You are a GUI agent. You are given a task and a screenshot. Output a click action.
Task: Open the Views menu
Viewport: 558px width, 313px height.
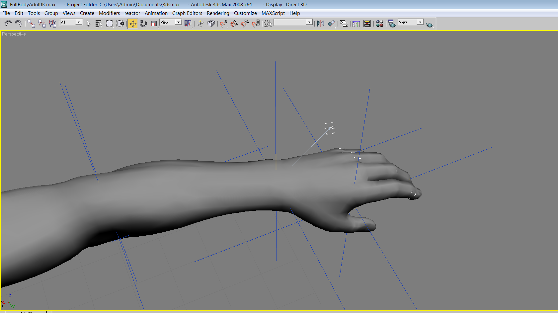tap(69, 13)
